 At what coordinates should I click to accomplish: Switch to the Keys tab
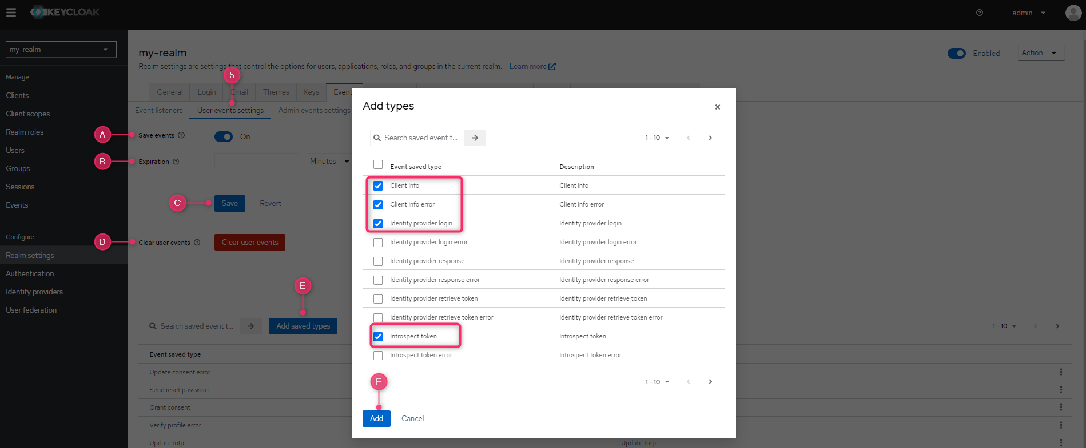tap(311, 92)
